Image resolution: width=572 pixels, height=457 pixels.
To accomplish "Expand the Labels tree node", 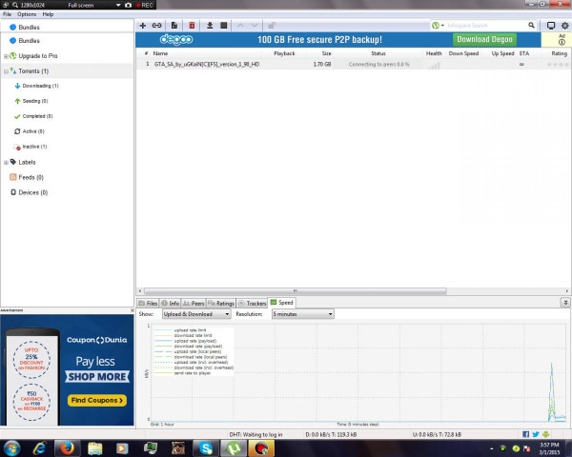I will click(x=6, y=162).
